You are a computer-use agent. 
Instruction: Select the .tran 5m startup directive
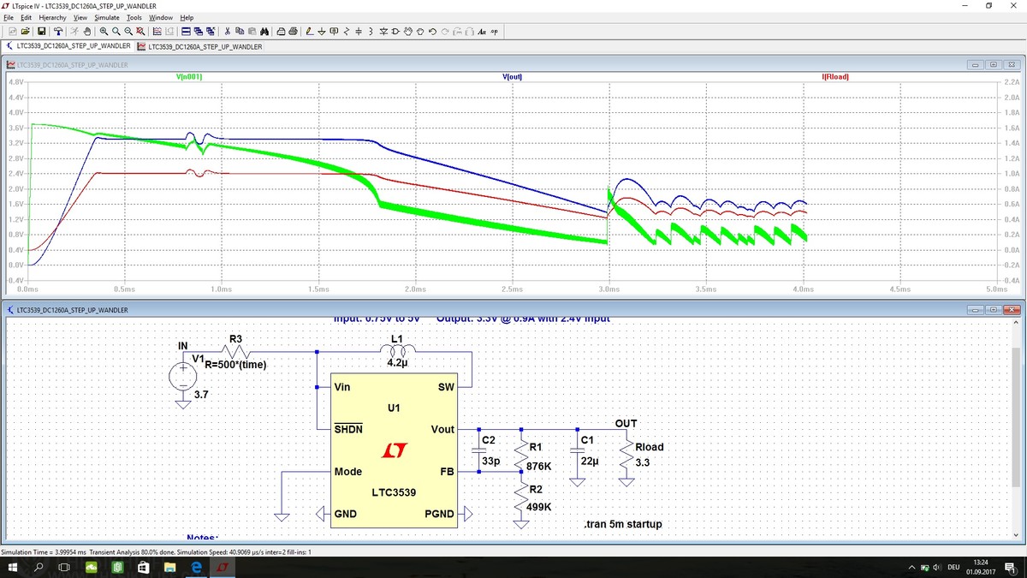[622, 524]
